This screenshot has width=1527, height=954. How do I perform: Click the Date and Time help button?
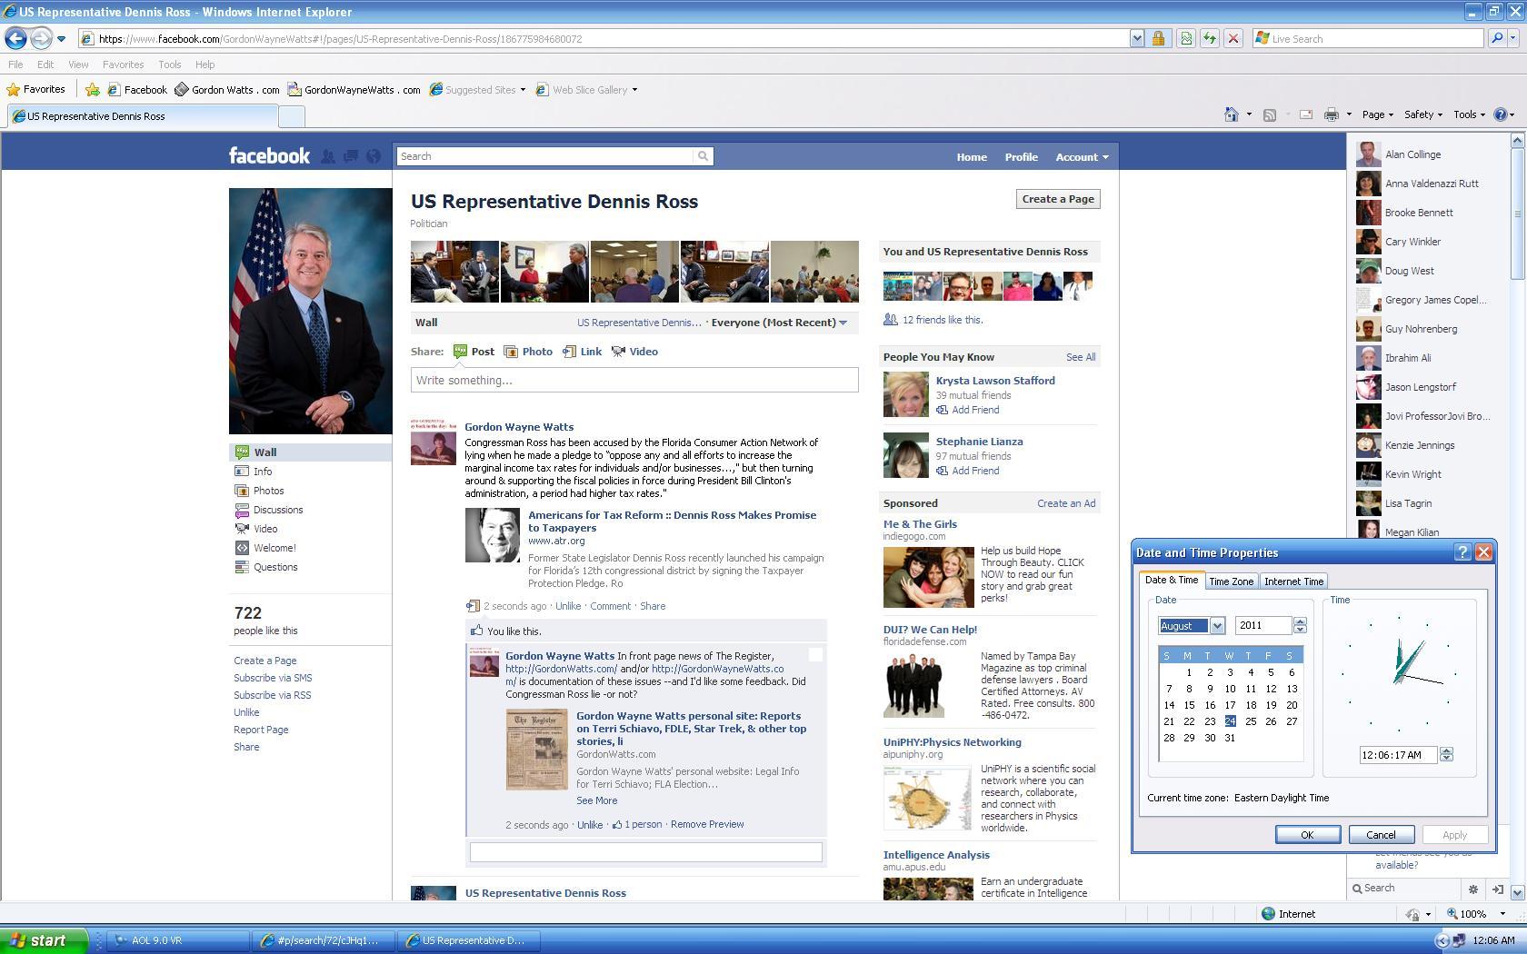tap(1462, 552)
